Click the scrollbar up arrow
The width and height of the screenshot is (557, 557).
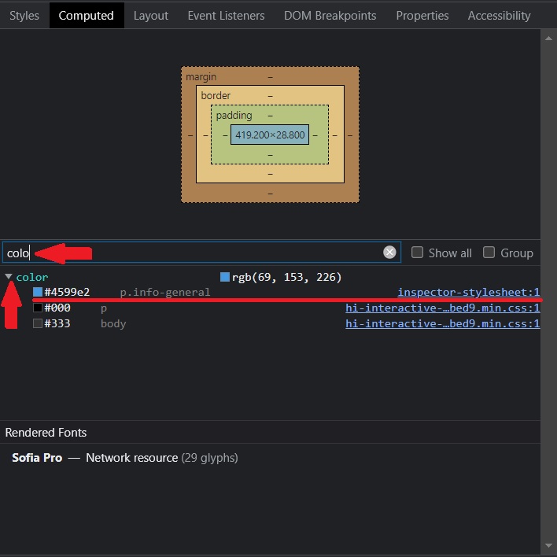pyautogui.click(x=548, y=38)
